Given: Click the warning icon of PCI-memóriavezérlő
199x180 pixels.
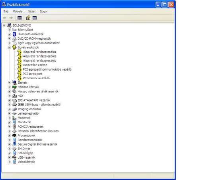Looking at the screenshot, I should pyautogui.click(x=20, y=78).
